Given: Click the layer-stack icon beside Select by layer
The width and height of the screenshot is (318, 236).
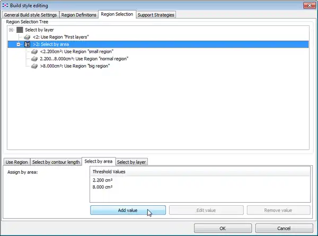Looking at the screenshot, I should coord(20,30).
